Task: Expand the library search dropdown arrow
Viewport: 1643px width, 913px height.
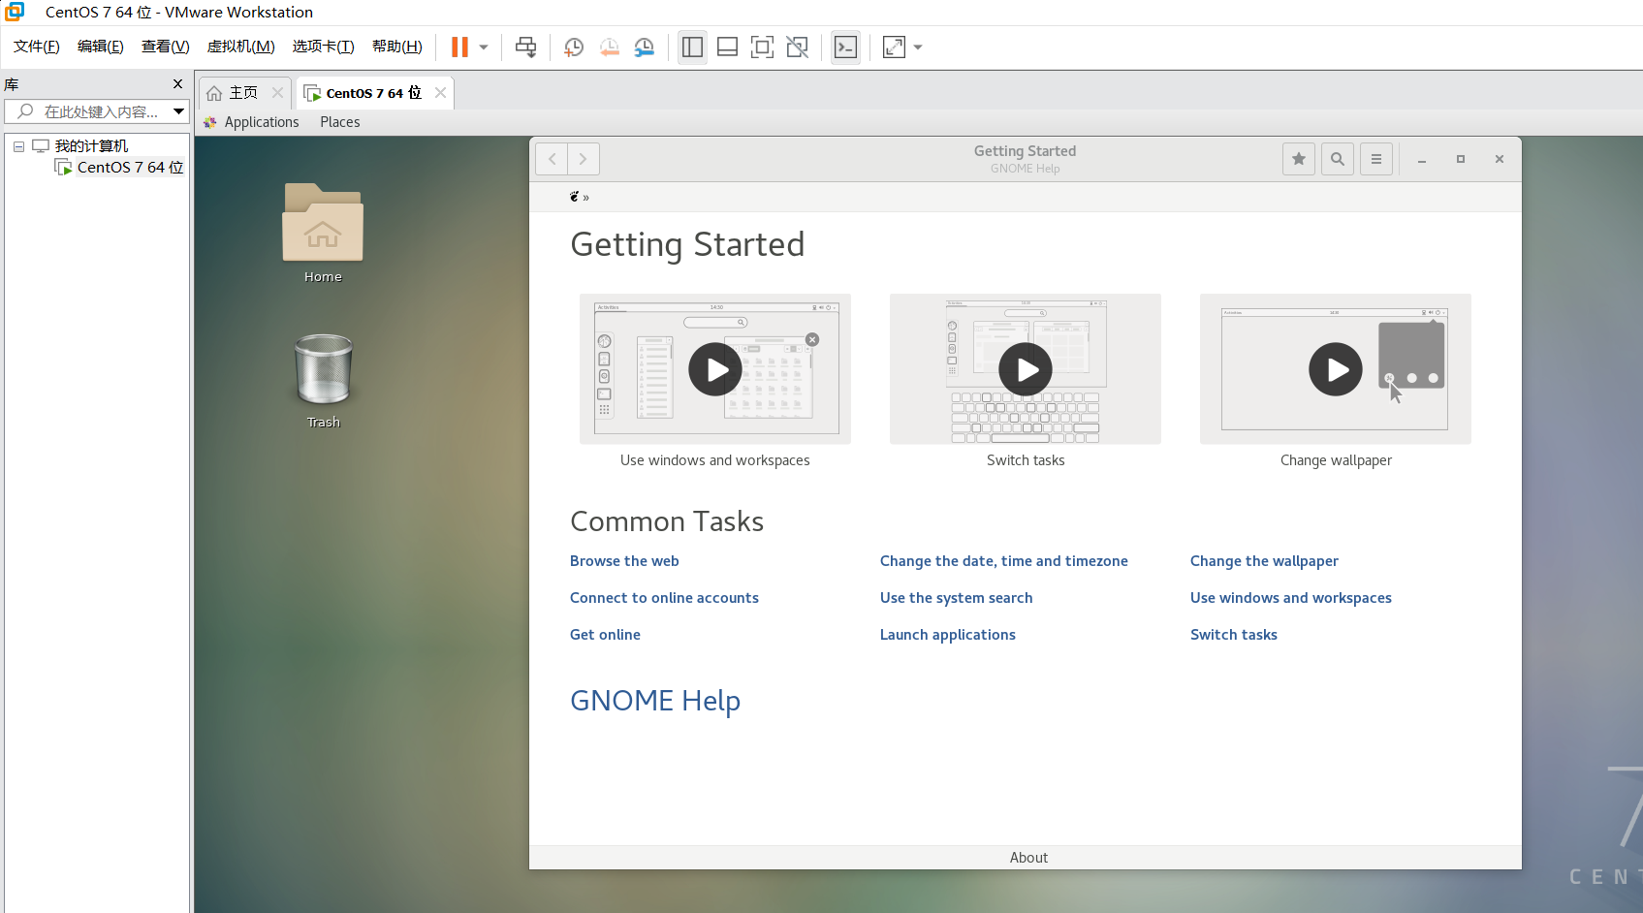Action: (x=179, y=111)
